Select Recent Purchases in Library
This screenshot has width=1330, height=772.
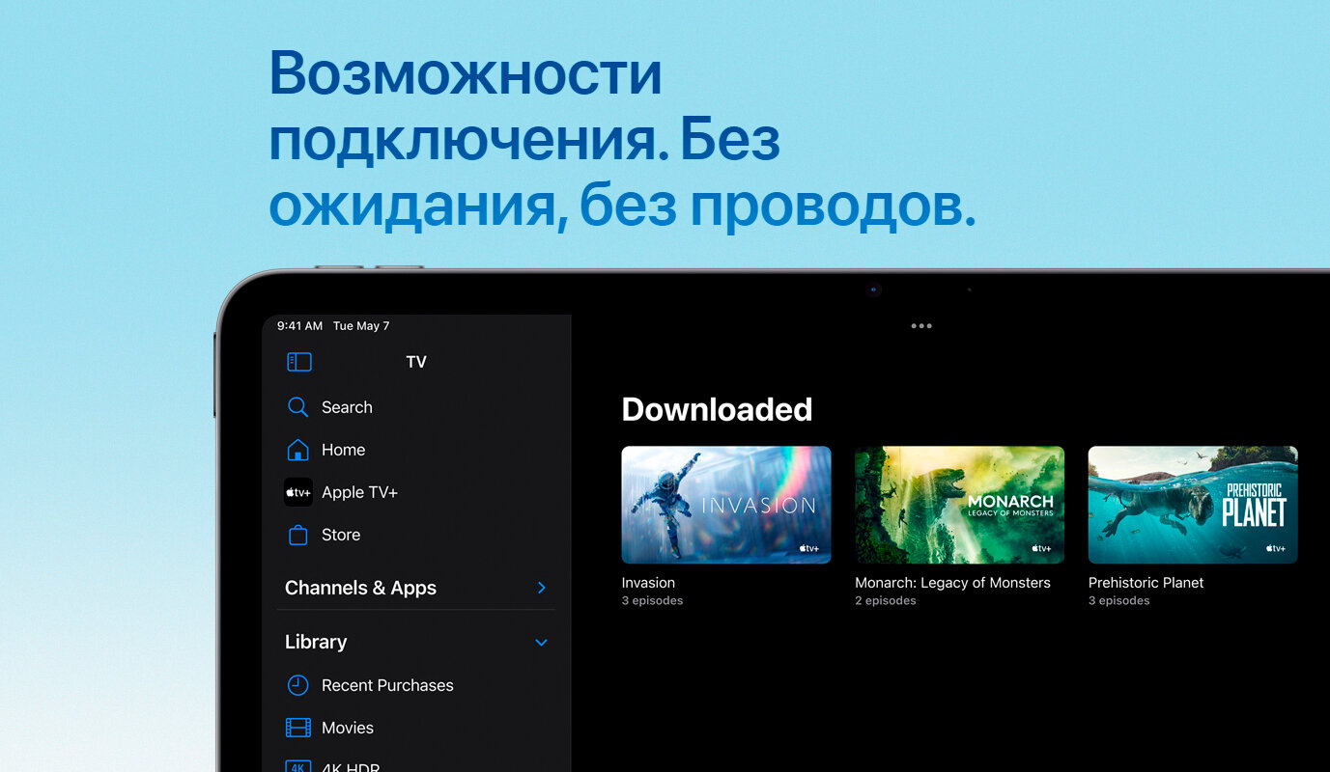(387, 685)
